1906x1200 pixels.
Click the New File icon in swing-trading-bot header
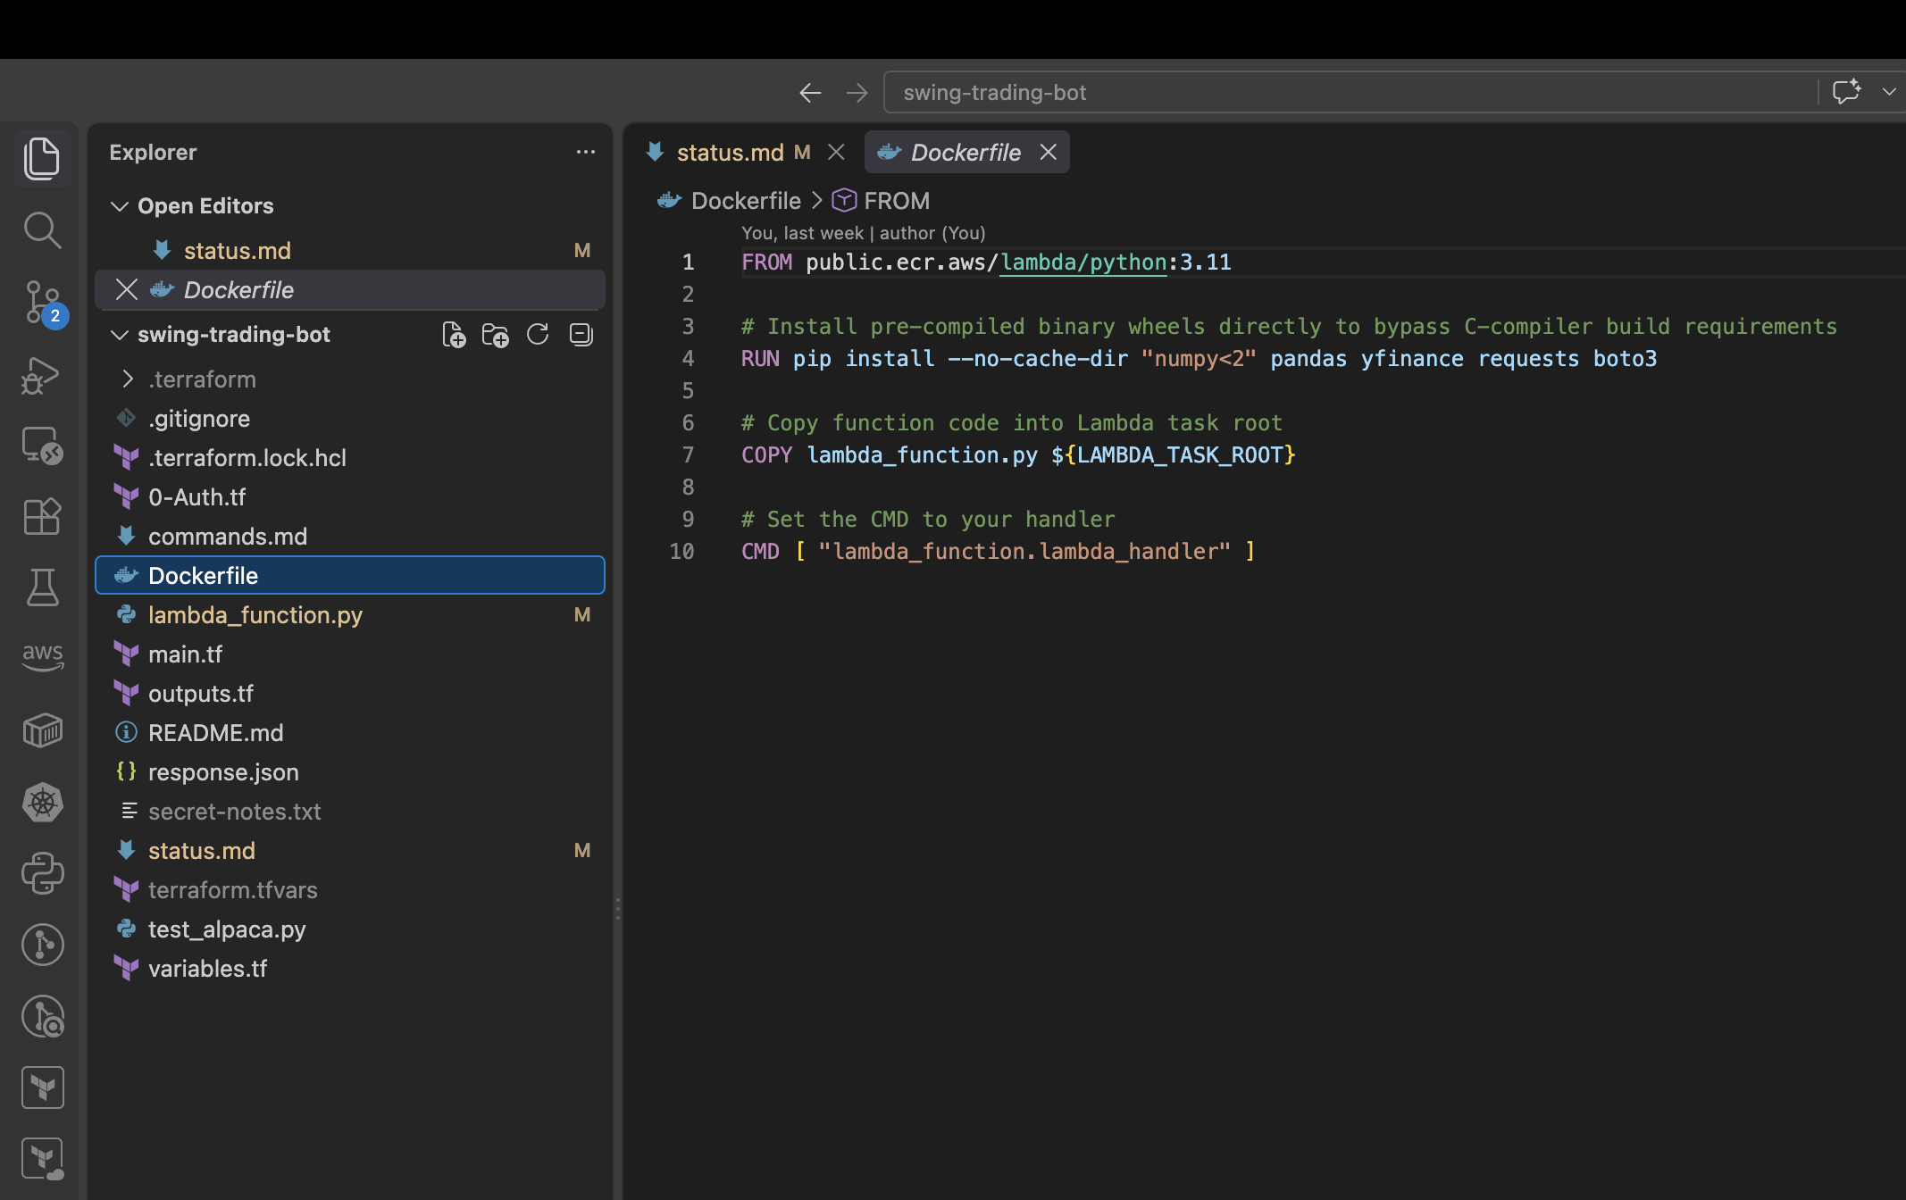pos(454,335)
